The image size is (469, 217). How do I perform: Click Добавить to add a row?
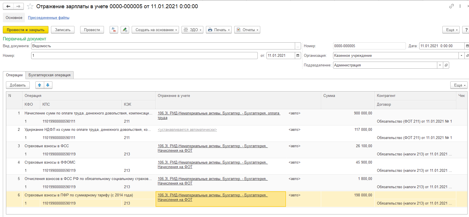(x=18, y=85)
